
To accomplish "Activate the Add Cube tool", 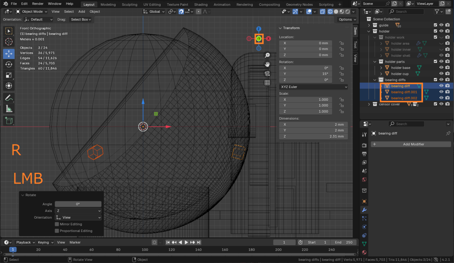I will (x=9, y=121).
